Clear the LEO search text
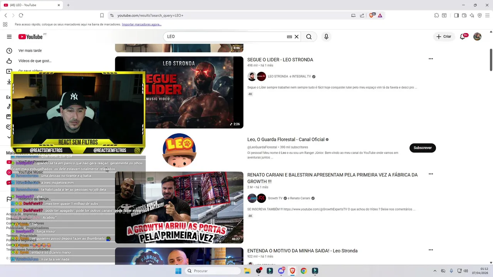 click(297, 37)
